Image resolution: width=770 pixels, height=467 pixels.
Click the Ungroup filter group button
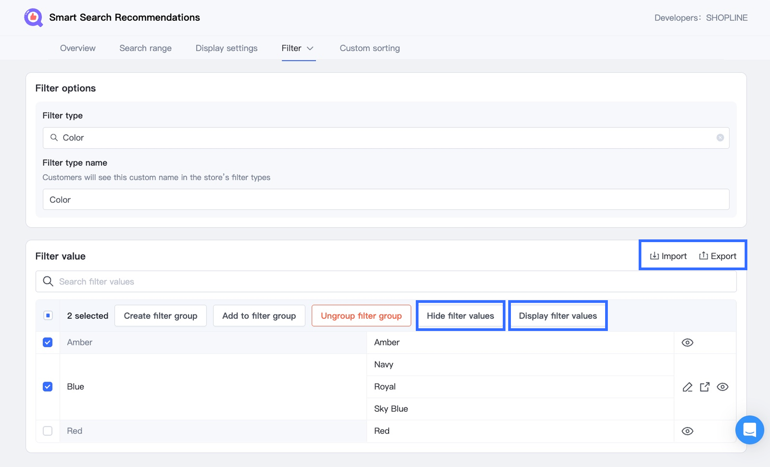pos(361,316)
